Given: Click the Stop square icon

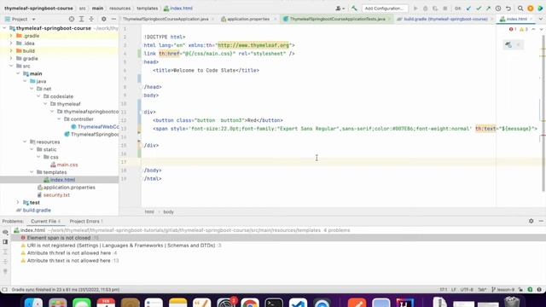Looking at the screenshot, I should click(444, 9).
